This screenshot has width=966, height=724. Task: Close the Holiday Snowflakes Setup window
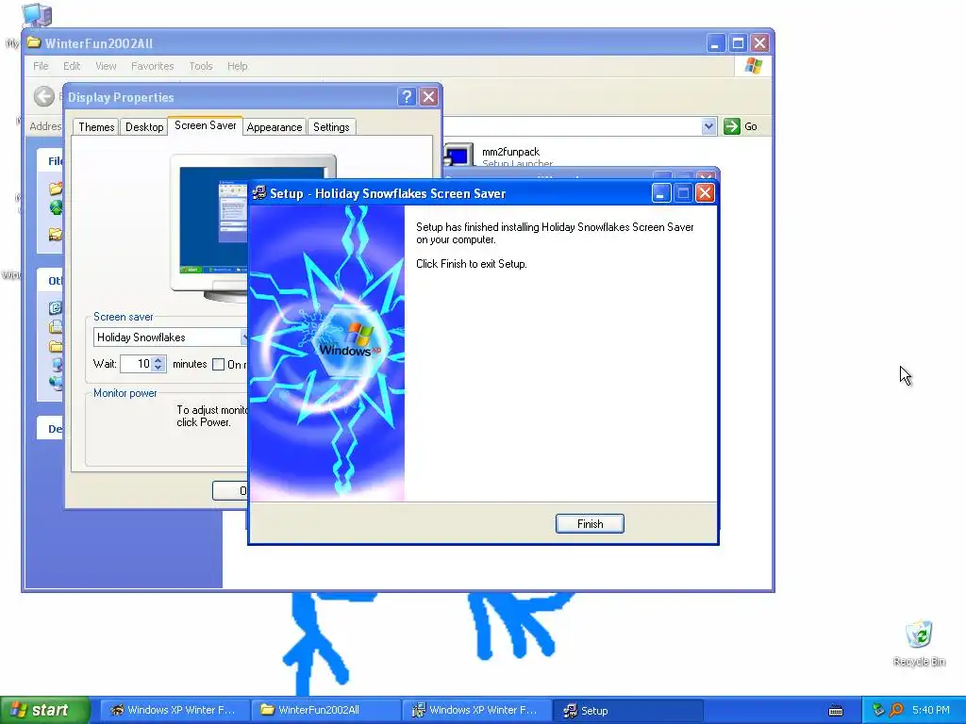click(705, 193)
